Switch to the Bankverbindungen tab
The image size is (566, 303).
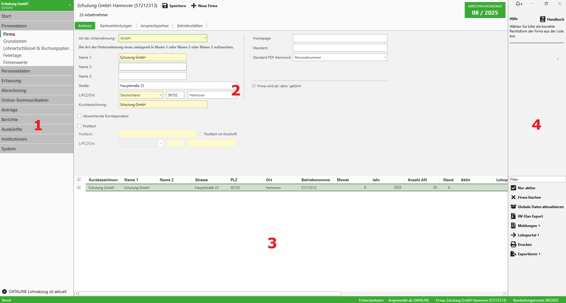[x=116, y=26]
